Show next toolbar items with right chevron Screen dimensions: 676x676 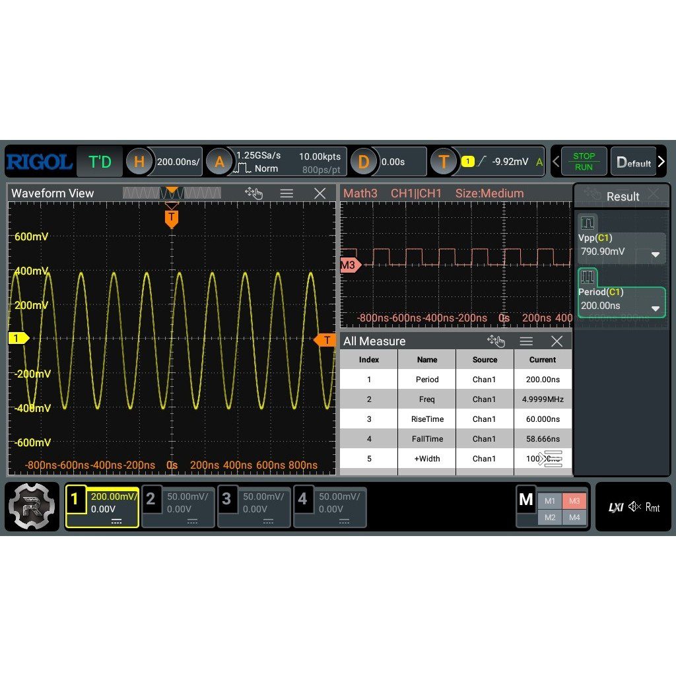pos(661,162)
